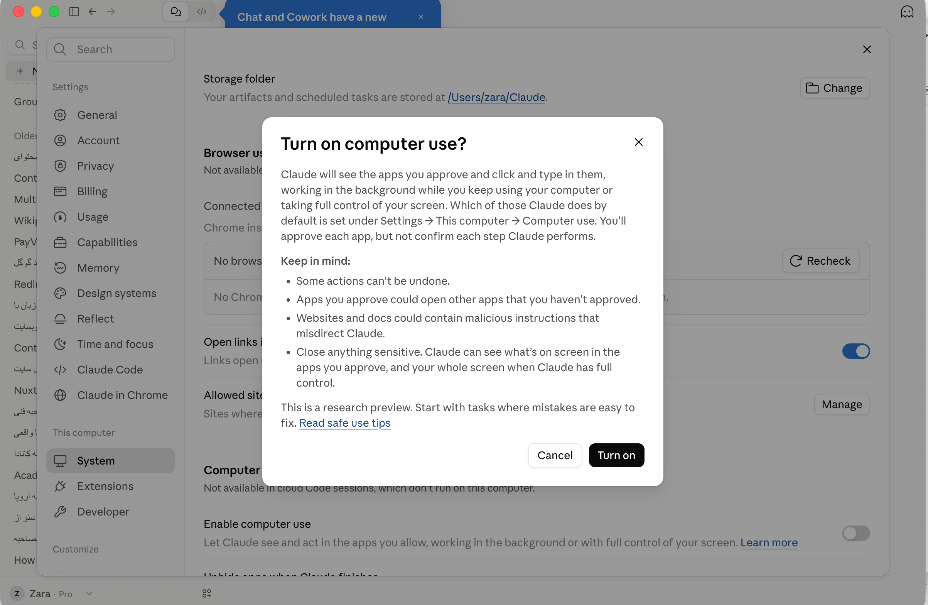The width and height of the screenshot is (928, 605).
Task: Click the settings Search field
Action: (x=111, y=49)
